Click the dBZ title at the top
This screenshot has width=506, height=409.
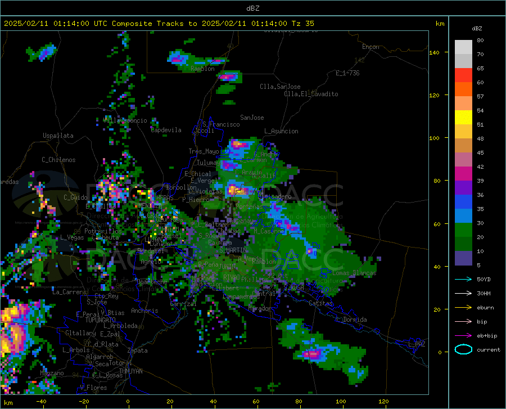(x=252, y=8)
